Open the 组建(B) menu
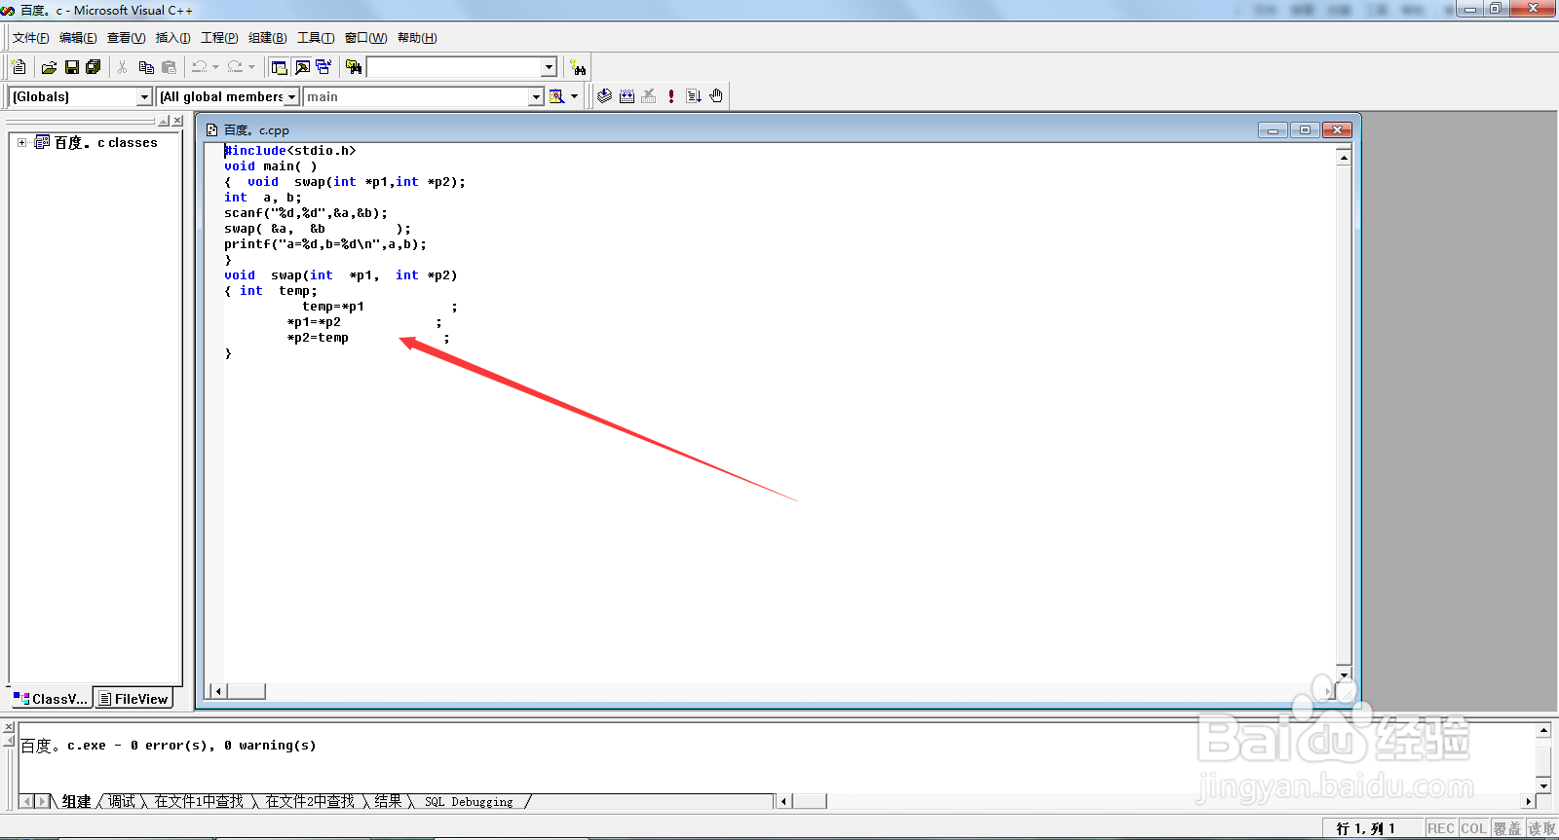Viewport: 1559px width, 840px height. 267,38
